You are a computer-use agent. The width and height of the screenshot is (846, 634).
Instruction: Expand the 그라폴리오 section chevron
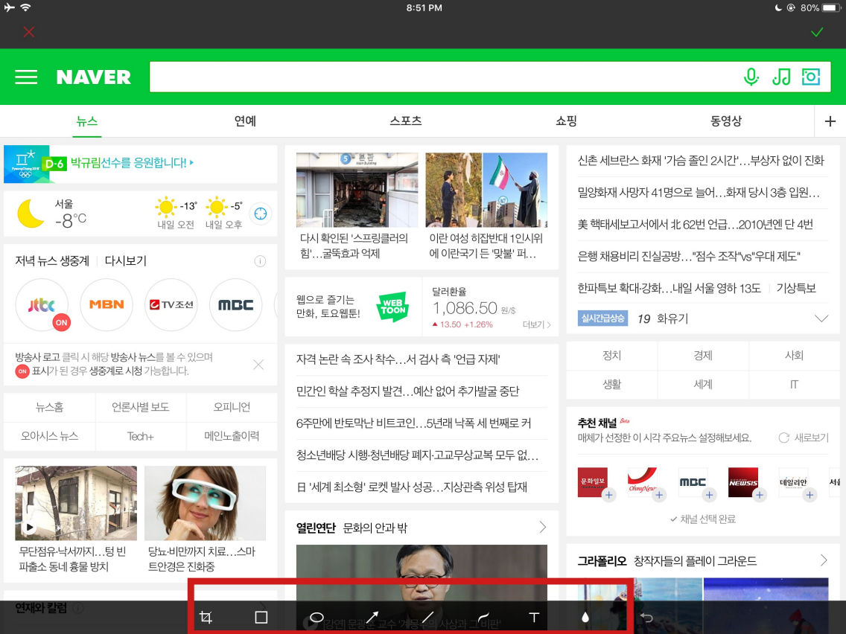tap(824, 560)
